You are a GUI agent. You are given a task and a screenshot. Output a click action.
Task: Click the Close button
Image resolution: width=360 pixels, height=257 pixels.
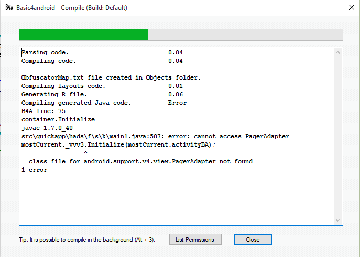coord(253,239)
